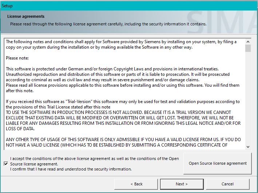
Task: Click the "I confirm that I have read" line
Action: [x=71, y=169]
